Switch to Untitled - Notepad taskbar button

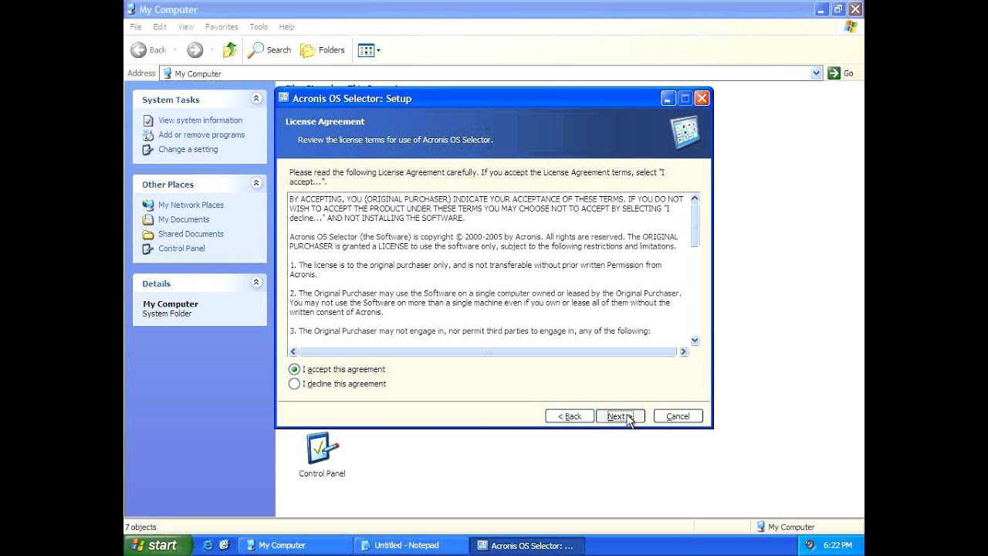pyautogui.click(x=411, y=545)
